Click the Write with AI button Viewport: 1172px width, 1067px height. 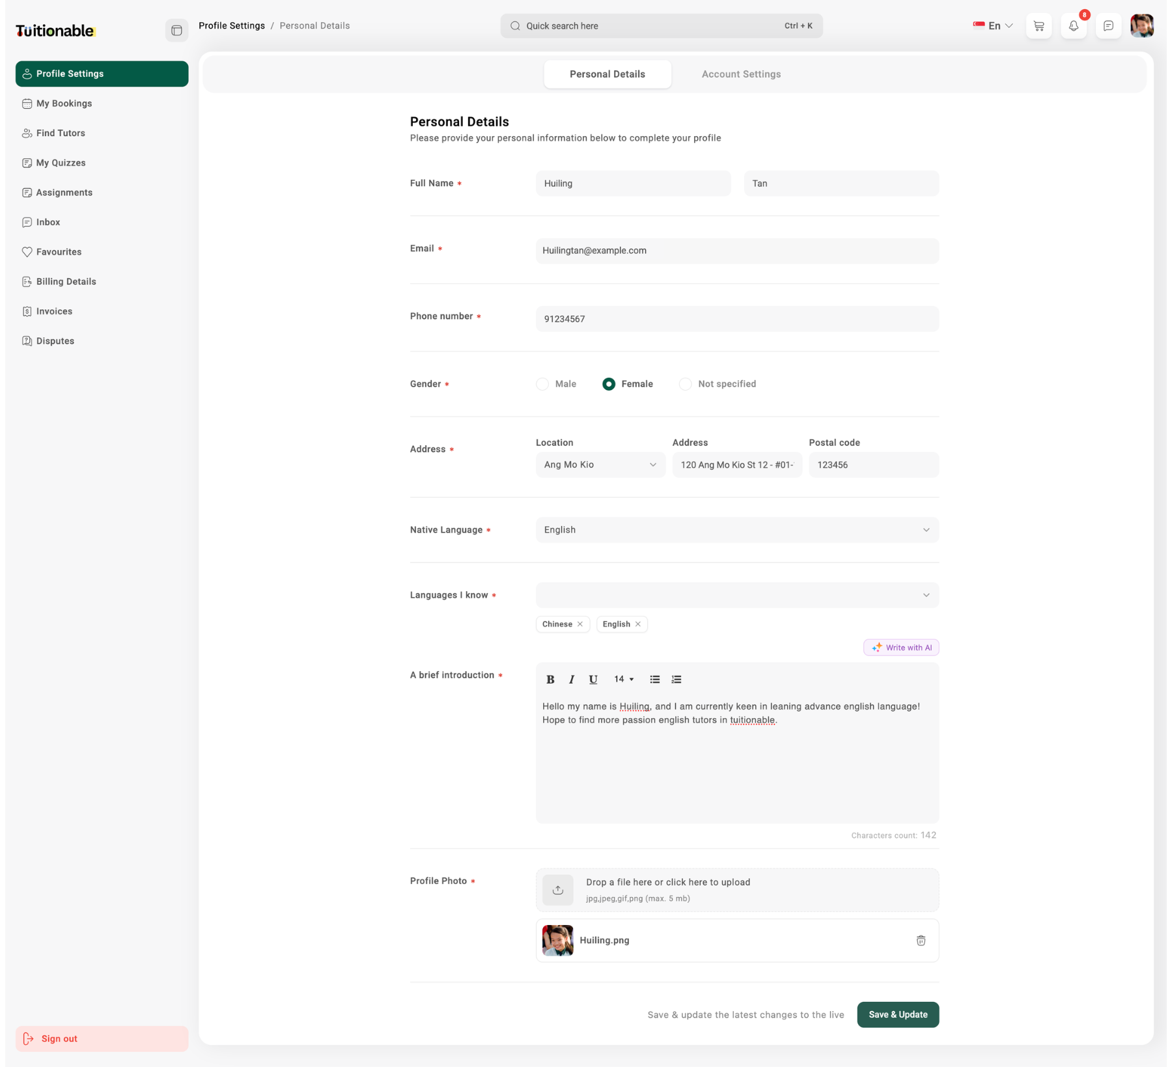(x=901, y=647)
